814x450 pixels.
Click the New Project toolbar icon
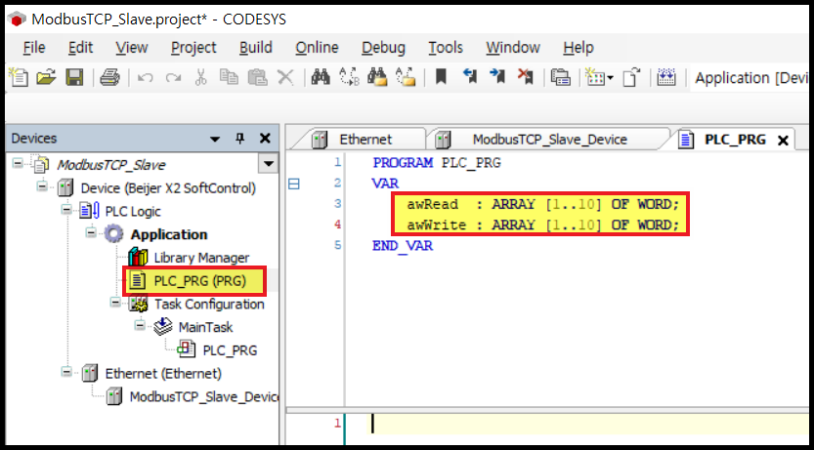[x=19, y=78]
